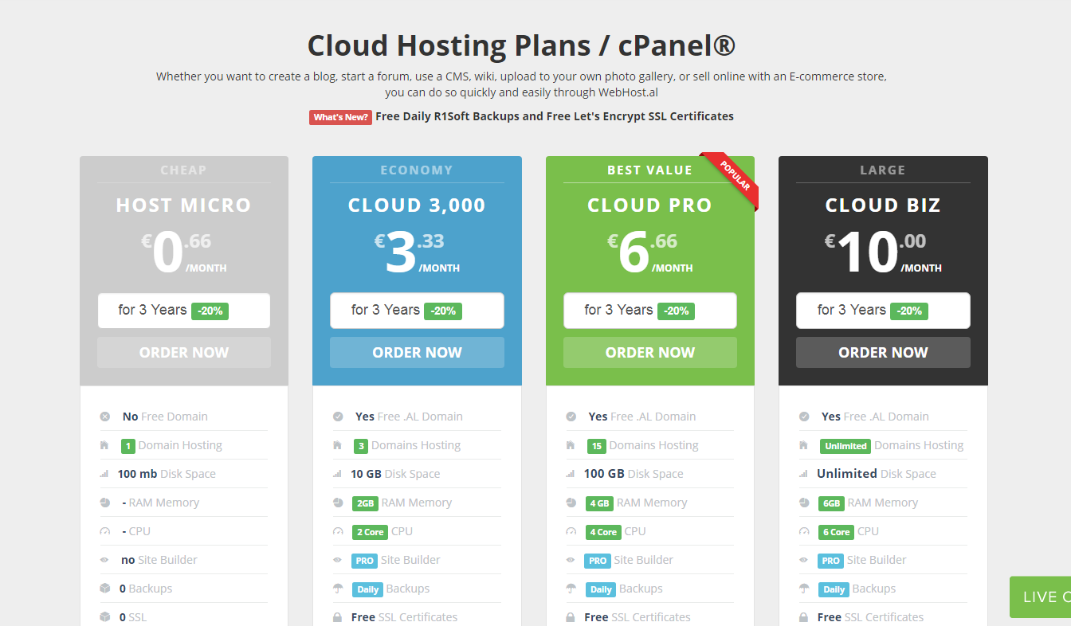Image resolution: width=1071 pixels, height=626 pixels.
Task: Click the CLOUD BIZ plan title
Action: tap(883, 205)
